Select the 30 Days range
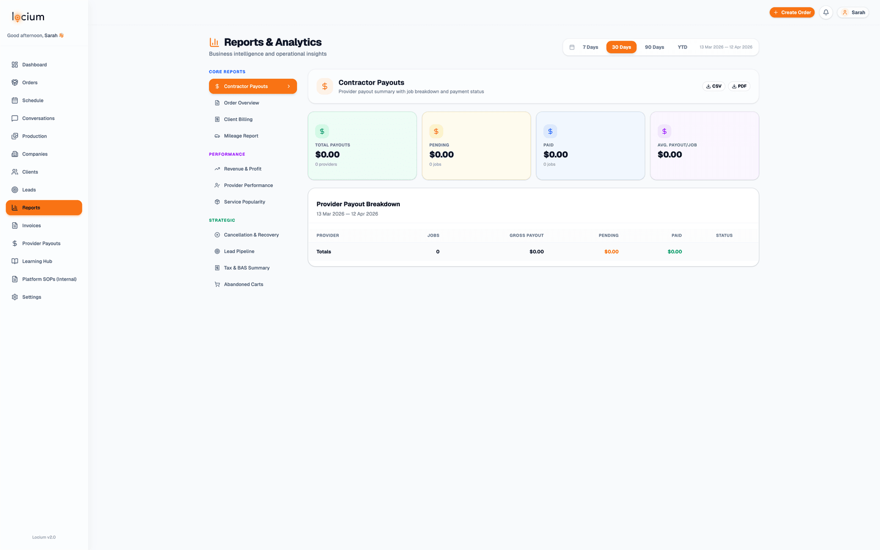Viewport: 880px width, 550px height. point(621,47)
